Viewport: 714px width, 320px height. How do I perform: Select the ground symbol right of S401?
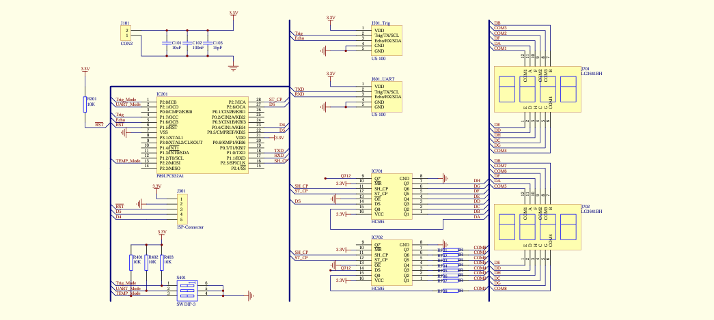(x=251, y=296)
